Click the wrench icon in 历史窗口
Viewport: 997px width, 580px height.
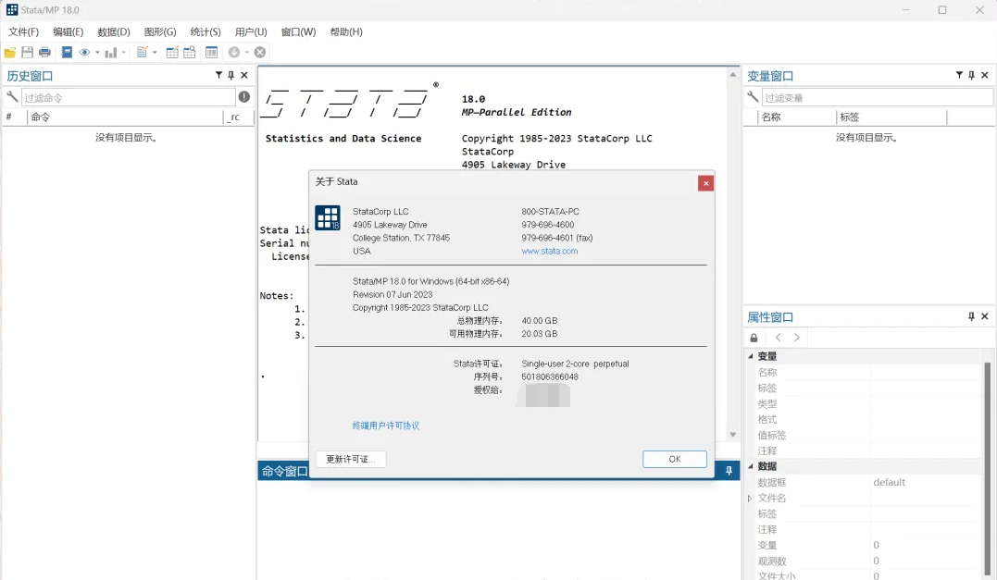tap(12, 96)
